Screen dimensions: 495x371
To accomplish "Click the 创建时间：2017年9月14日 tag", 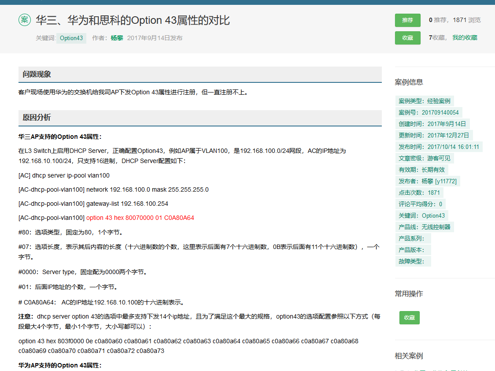I will (x=432, y=124).
